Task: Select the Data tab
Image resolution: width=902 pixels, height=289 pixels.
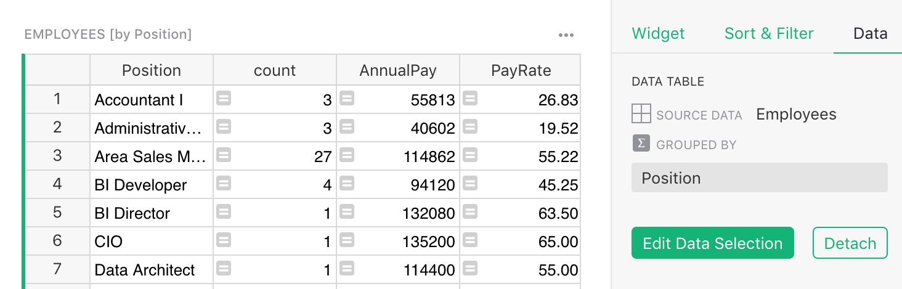Action: (870, 33)
